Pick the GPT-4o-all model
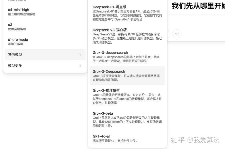 point(127,139)
